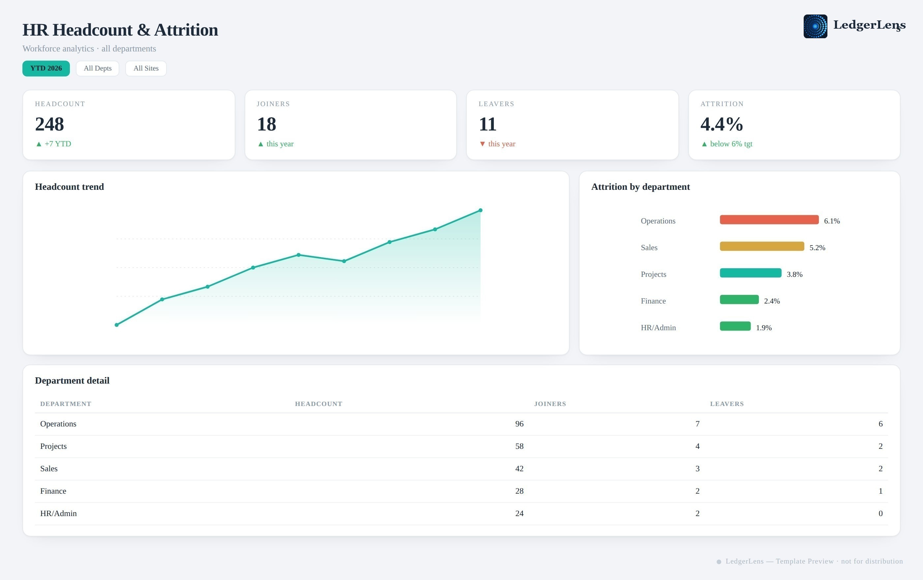The width and height of the screenshot is (923, 580).
Task: Click the LedgerLens logo icon
Action: (815, 26)
